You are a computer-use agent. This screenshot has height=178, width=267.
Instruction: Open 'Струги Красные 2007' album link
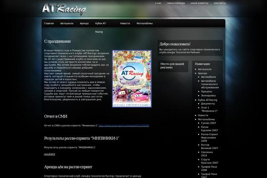pyautogui.click(x=210, y=161)
